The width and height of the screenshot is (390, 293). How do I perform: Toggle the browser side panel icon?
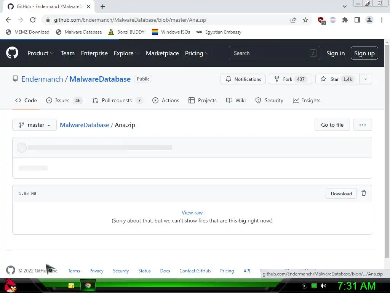point(357,20)
